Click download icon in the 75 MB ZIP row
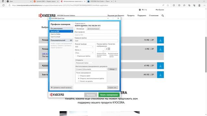This screenshot has height=116, width=207. pos(160,40)
